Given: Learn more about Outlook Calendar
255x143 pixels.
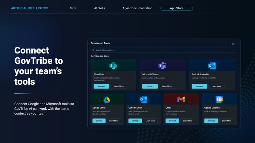Looking at the screenshot, I should tap(216, 86).
